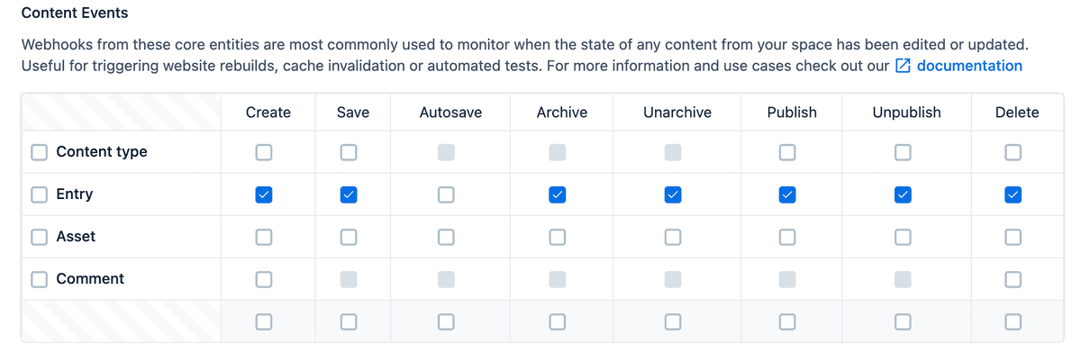
Task: Enable all Comment events via row checkbox
Action: pos(40,279)
